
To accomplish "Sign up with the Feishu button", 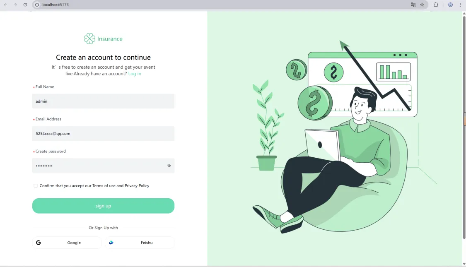I will (140, 243).
